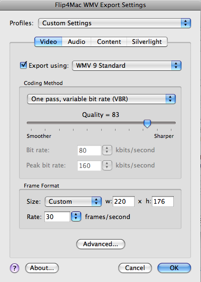Open the One pass VBR coding method dropdown
201x282 pixels.
click(101, 99)
